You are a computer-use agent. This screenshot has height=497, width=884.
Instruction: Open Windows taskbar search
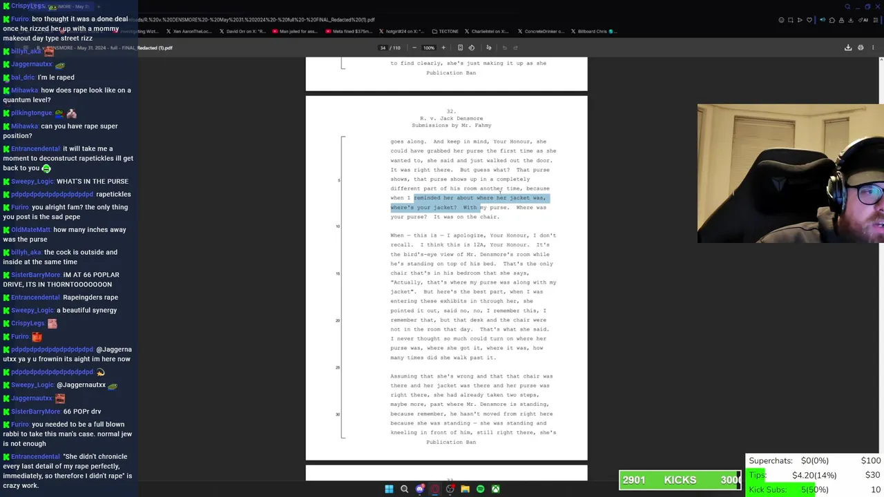(404, 489)
